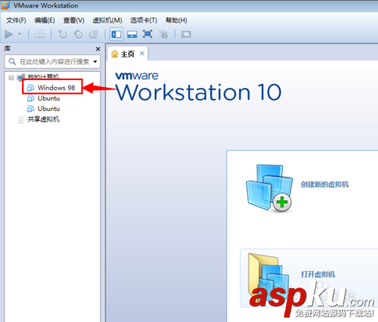Image resolution: width=378 pixels, height=322 pixels.
Task: Click the send Ctrl+Alt+Del toolbar icon
Action: click(39, 34)
